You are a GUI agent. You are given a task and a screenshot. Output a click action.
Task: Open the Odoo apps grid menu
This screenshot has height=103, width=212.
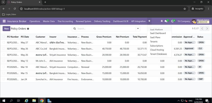tap(4, 21)
